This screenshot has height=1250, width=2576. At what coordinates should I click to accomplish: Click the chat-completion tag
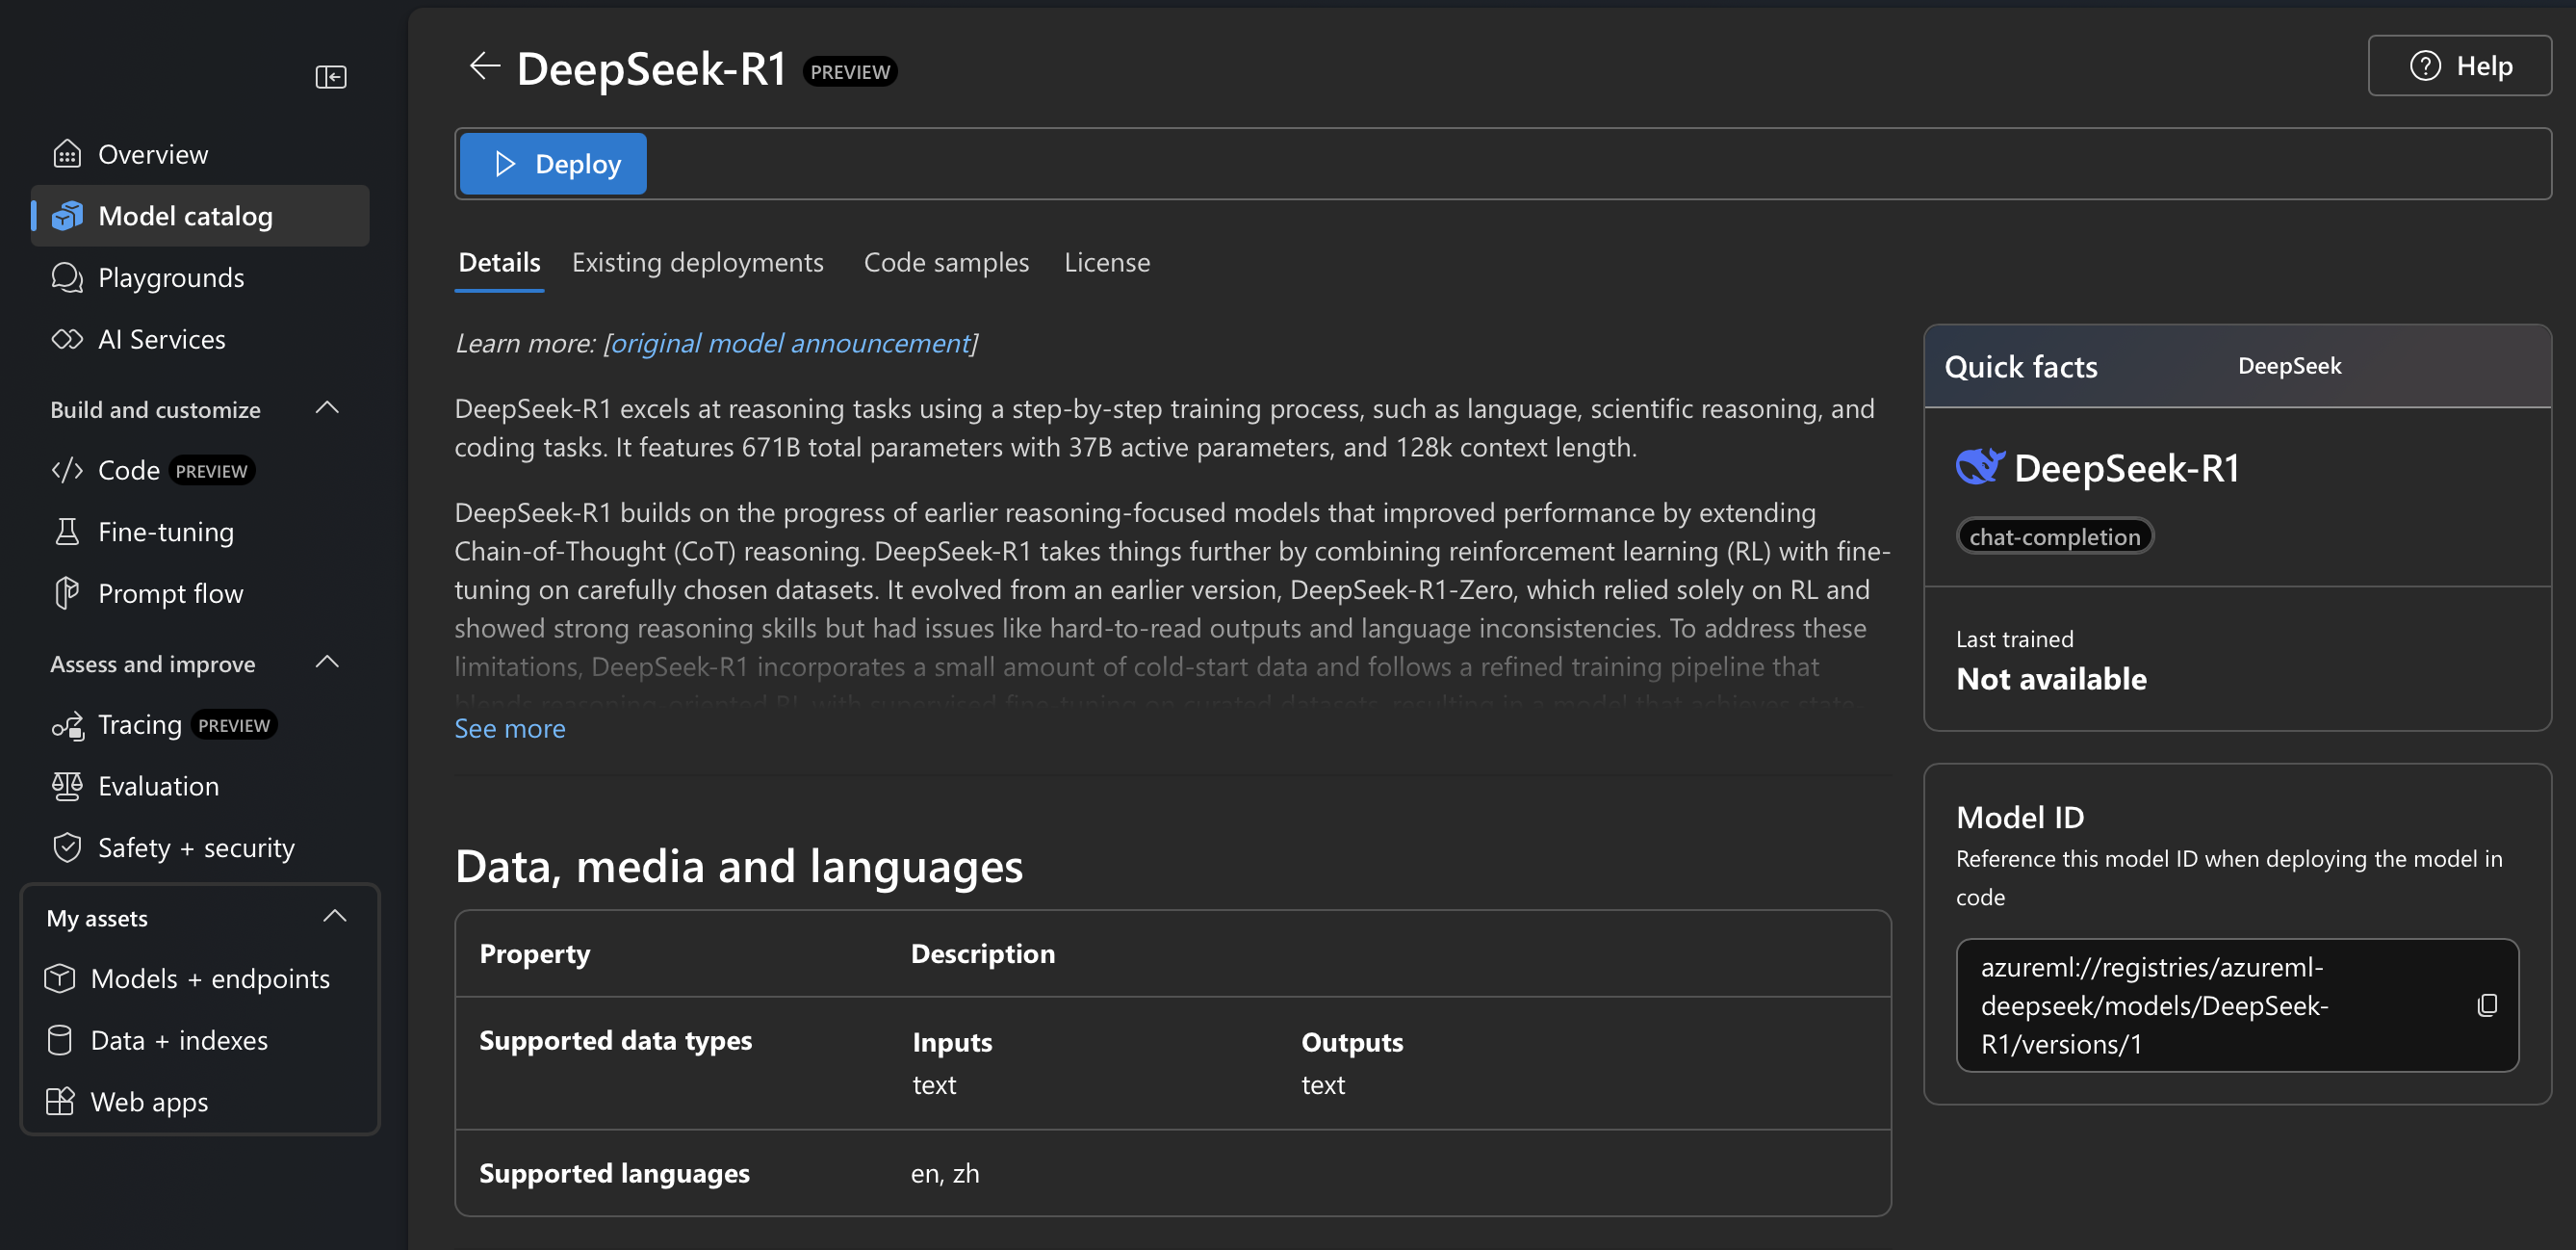click(2055, 536)
